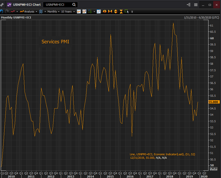Open the Monthly interval dropdown
The height and width of the screenshot is (178, 221).
53,11
